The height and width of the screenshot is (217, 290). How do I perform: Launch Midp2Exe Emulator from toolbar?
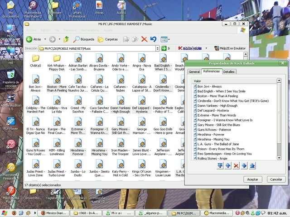coord(230,48)
